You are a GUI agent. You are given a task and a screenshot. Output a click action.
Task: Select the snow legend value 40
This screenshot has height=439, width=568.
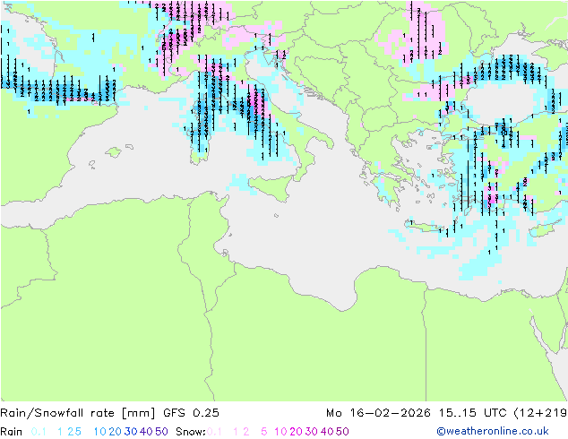tap(327, 432)
